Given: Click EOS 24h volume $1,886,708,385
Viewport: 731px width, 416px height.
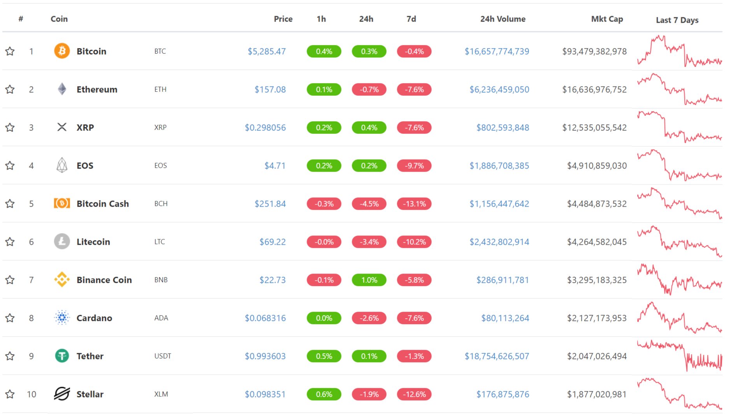Looking at the screenshot, I should [499, 165].
